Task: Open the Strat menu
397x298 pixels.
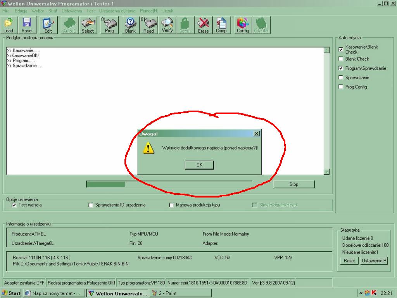Action: (53, 11)
